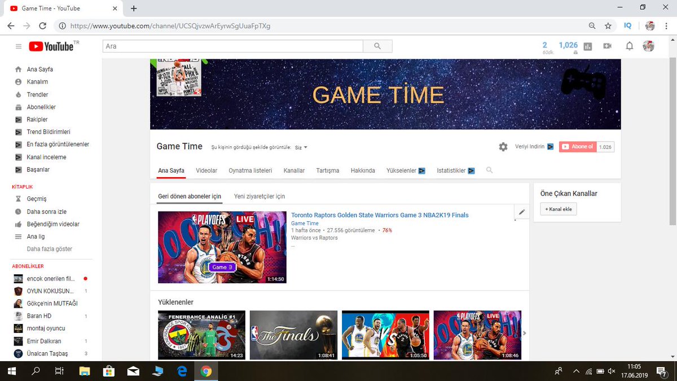677x381 pixels.
Task: Open the Fenerbahçe Analiz #1 video thumbnail
Action: [x=201, y=335]
